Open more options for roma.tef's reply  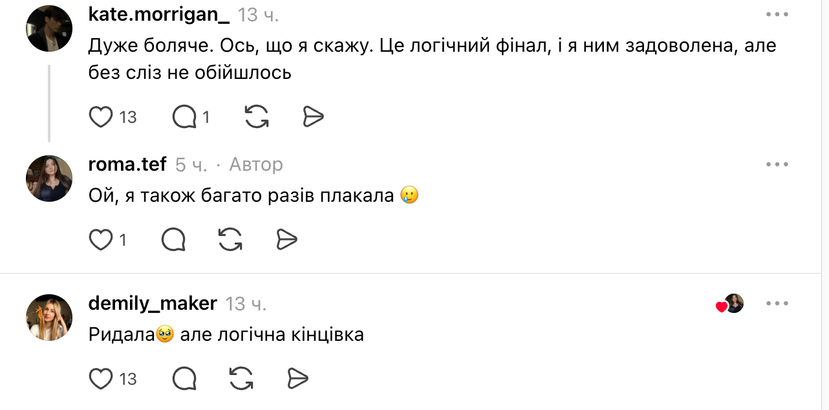point(777,164)
